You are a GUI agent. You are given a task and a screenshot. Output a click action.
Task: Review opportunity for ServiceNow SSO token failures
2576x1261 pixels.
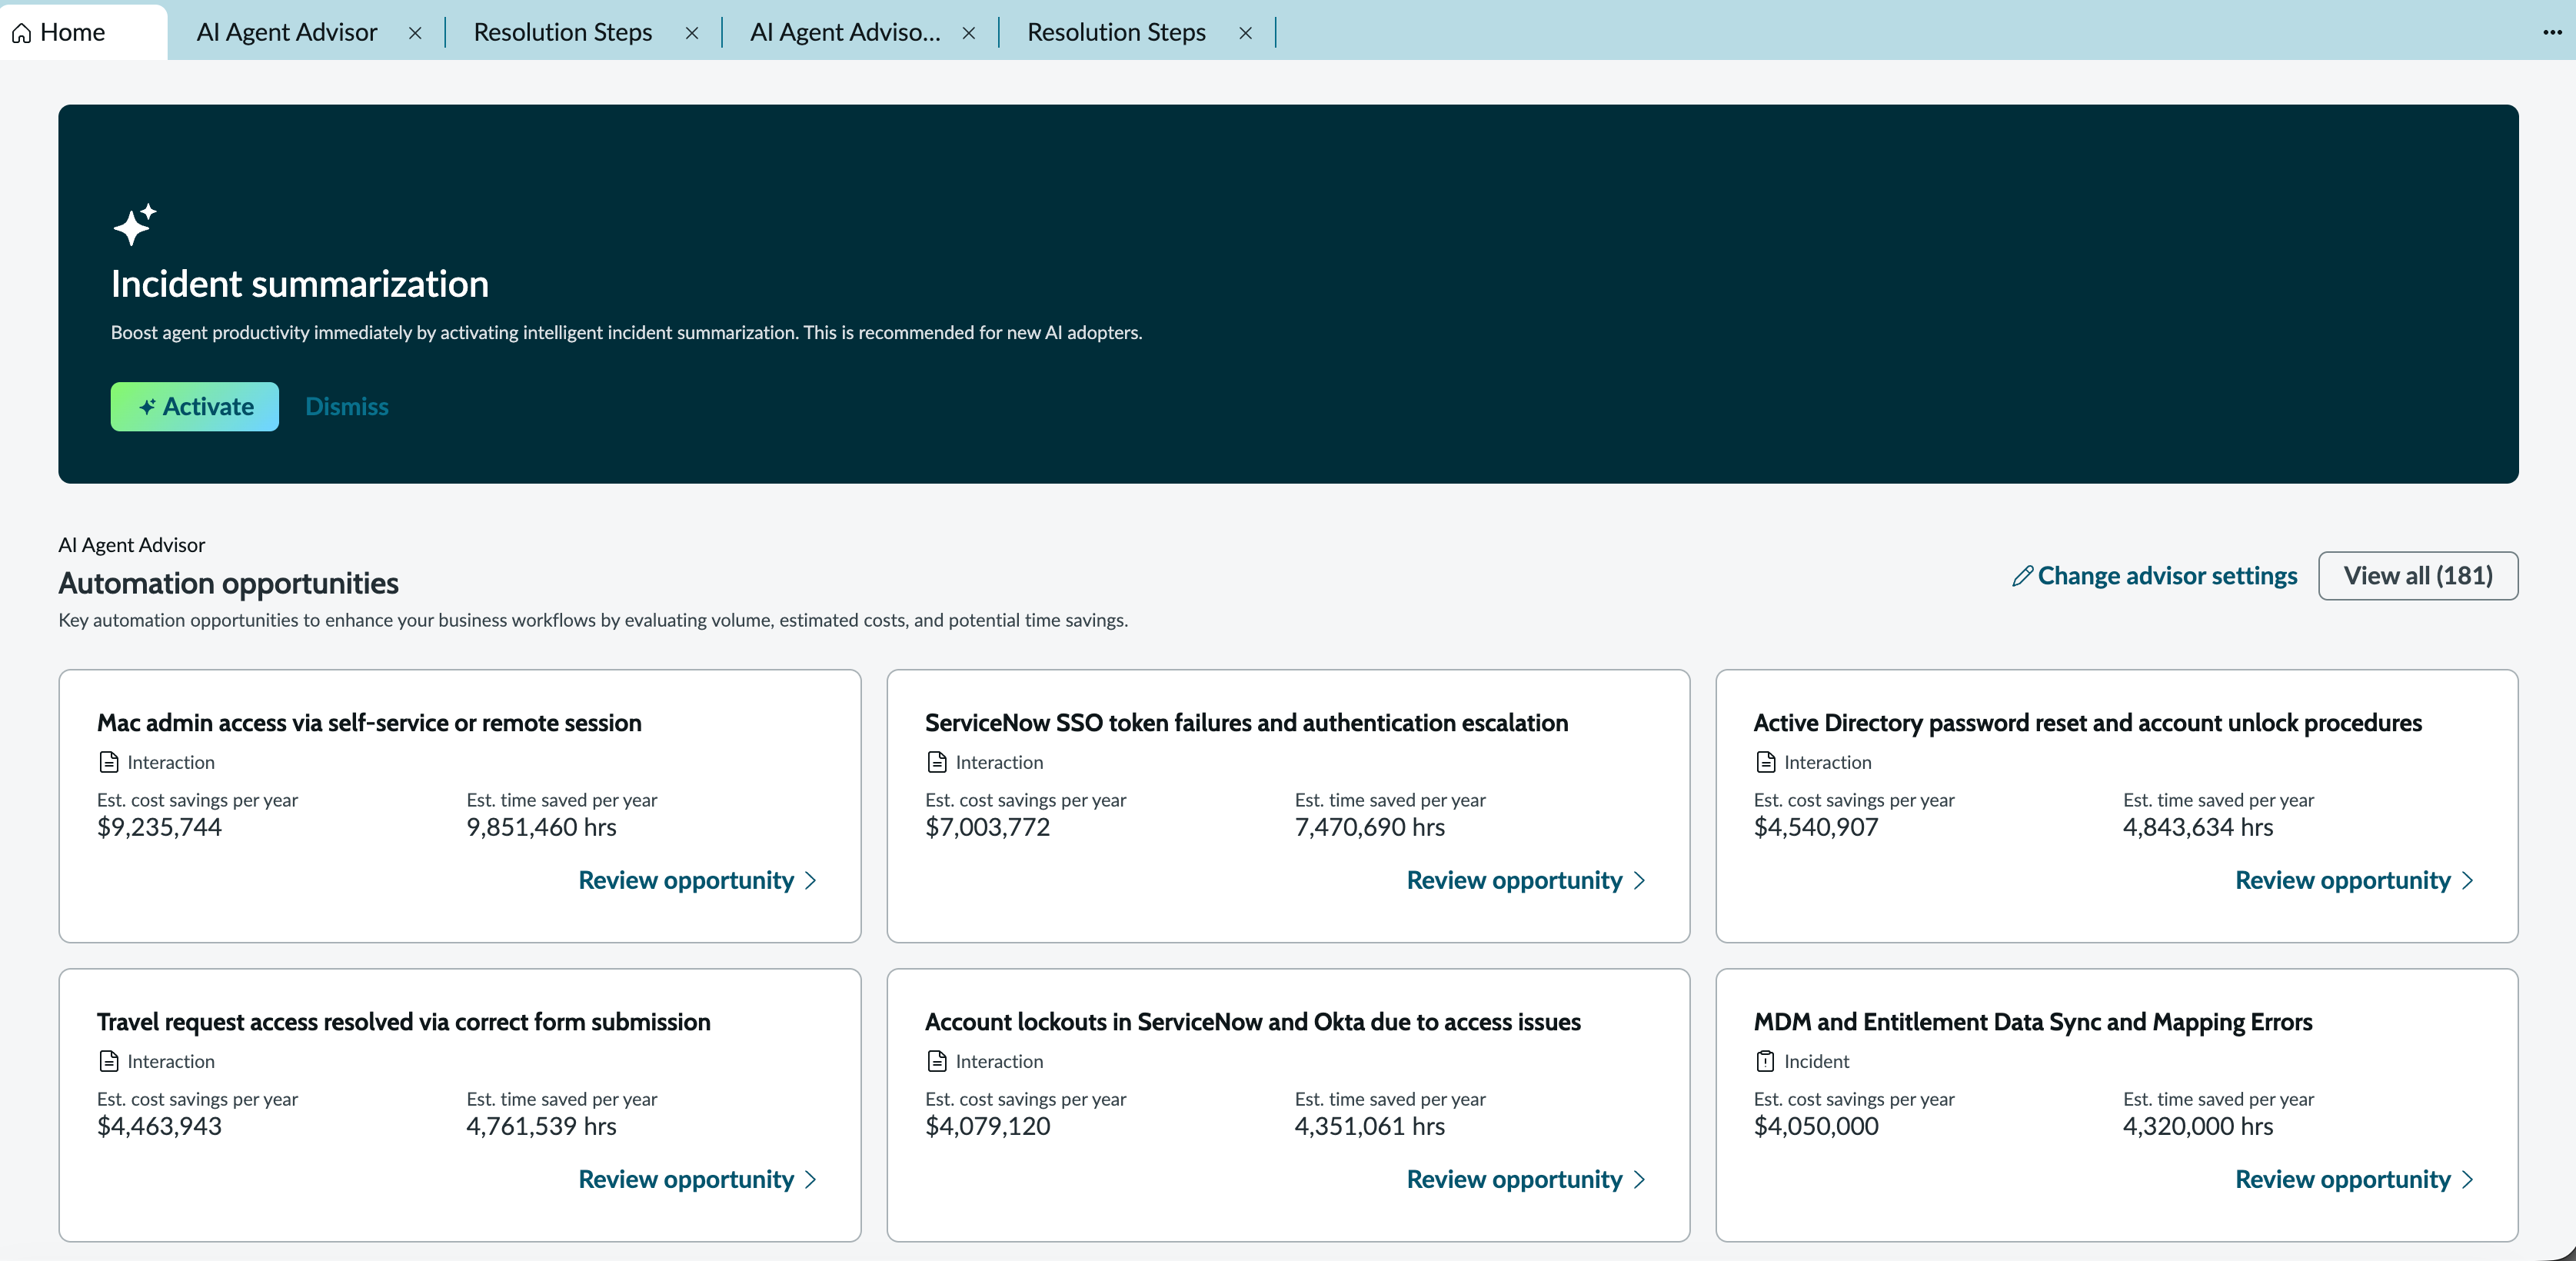click(1526, 880)
